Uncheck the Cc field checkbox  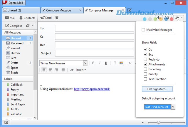coord(145,49)
